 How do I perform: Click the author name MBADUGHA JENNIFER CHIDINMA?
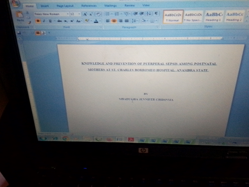146,99
